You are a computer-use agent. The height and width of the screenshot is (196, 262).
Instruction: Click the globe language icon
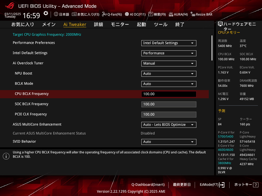click(x=56, y=14)
